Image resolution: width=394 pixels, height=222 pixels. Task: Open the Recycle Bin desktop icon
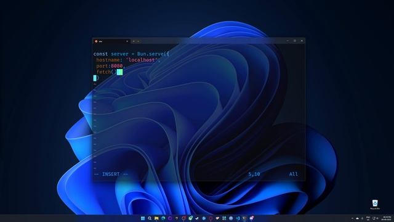[375, 204]
